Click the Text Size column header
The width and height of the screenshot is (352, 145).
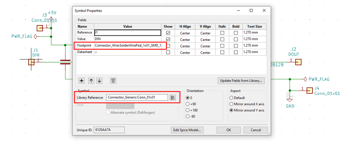[254, 26]
